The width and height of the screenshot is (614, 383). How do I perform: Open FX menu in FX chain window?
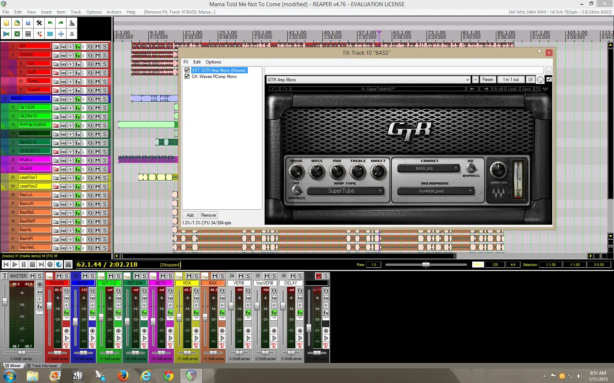[186, 62]
